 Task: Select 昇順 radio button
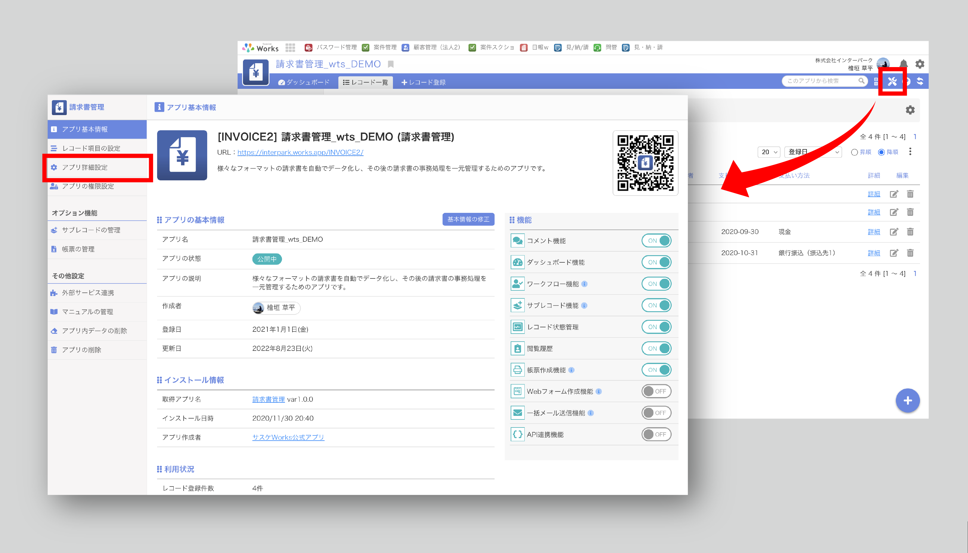(854, 152)
